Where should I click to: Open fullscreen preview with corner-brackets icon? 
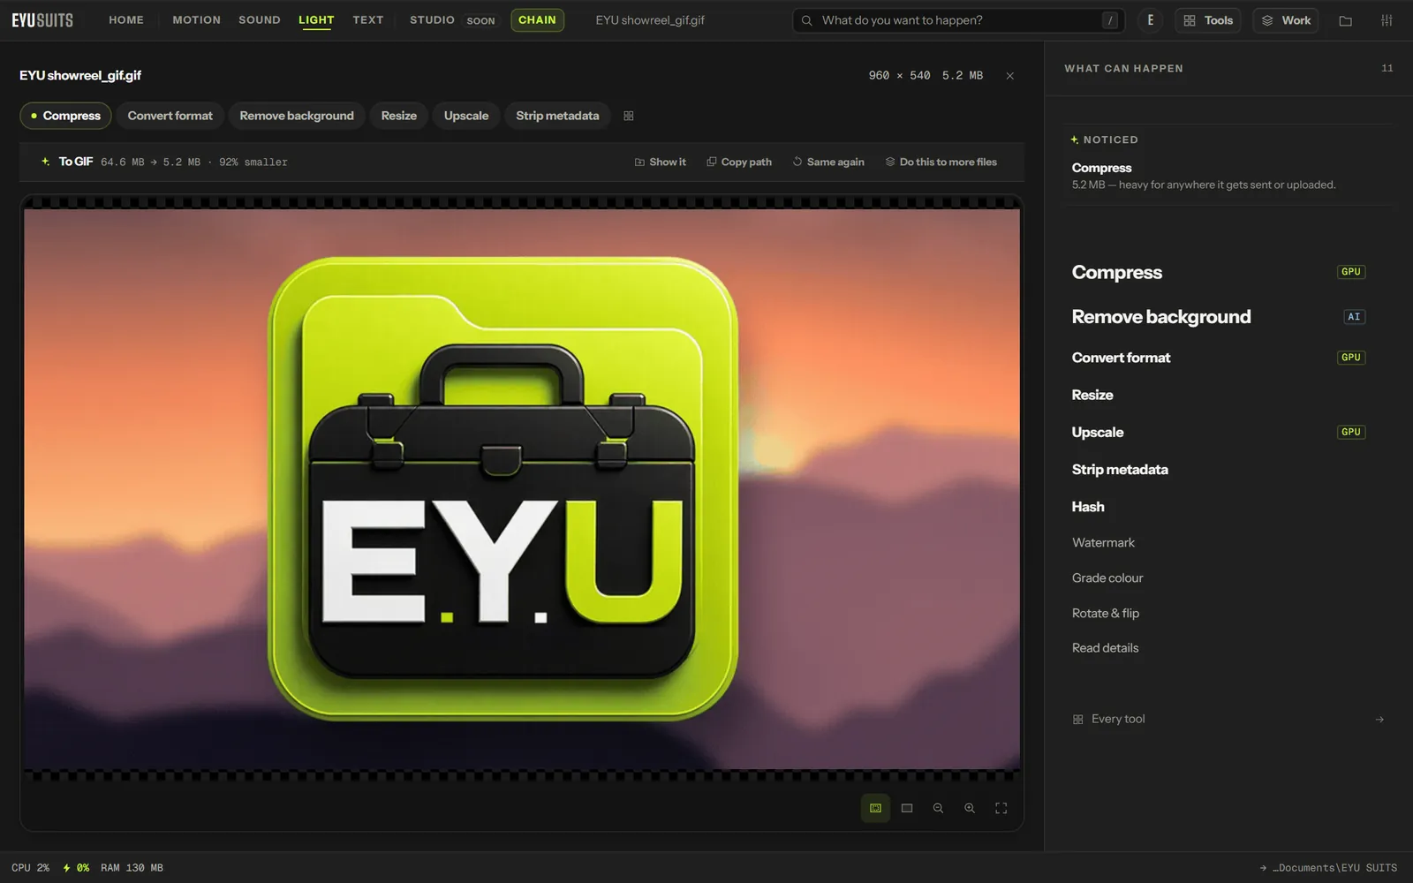pos(1001,808)
